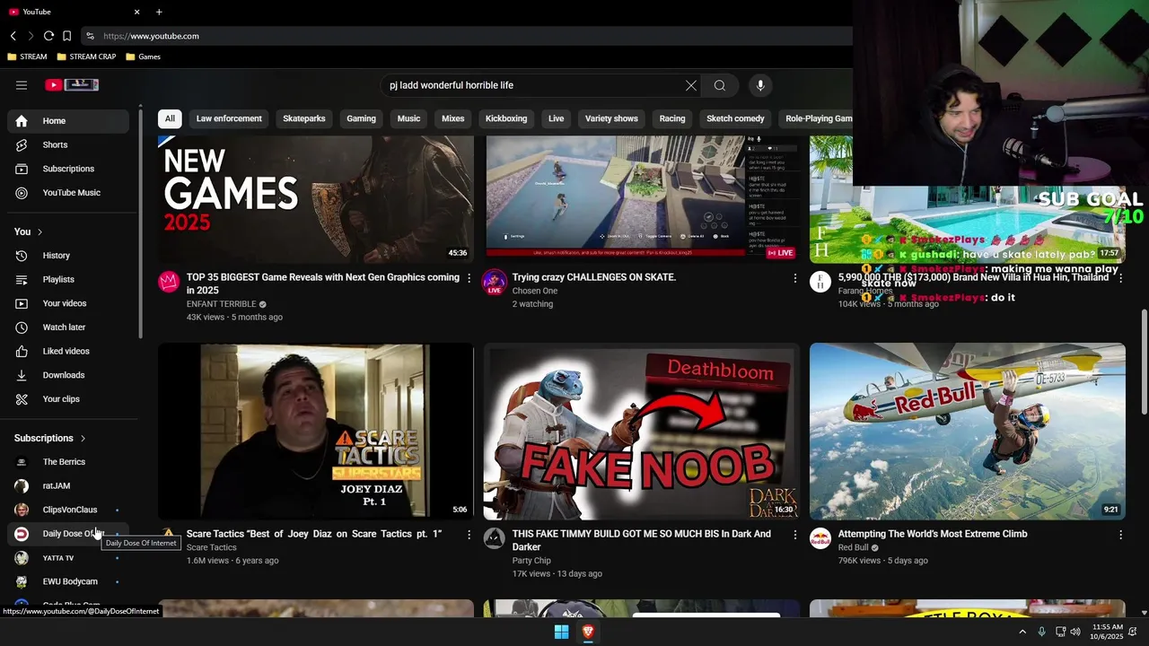1149x646 pixels.
Task: Open a new browser tab
Action: pyautogui.click(x=159, y=12)
